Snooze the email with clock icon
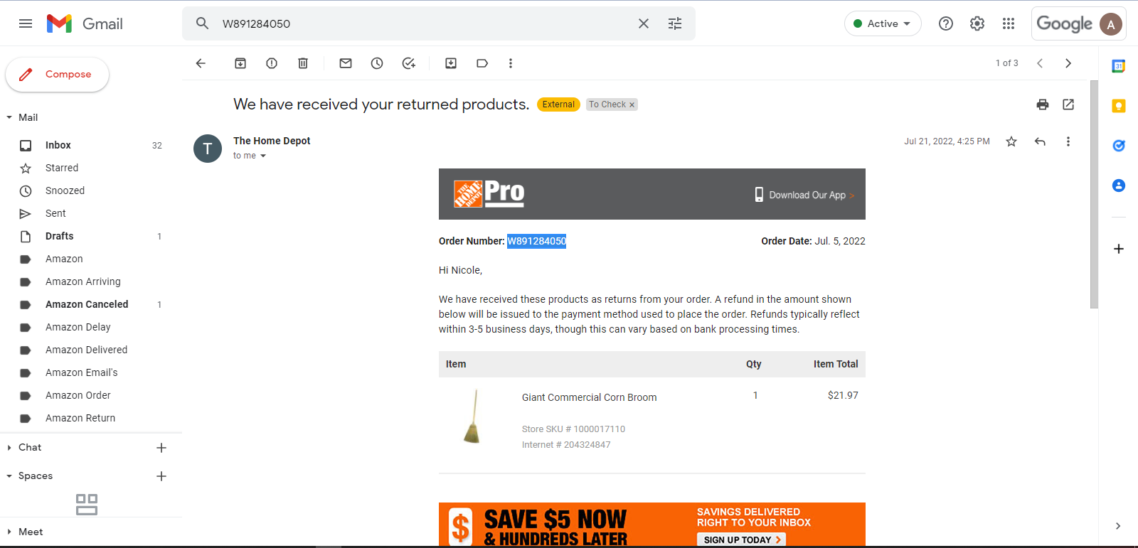This screenshot has height=548, width=1138. [377, 63]
